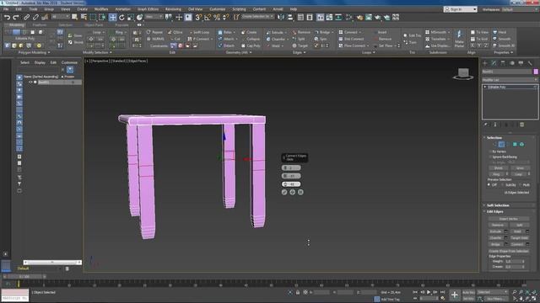Click the Make Planar icon
Screen dimensions: 540x303
point(459,39)
